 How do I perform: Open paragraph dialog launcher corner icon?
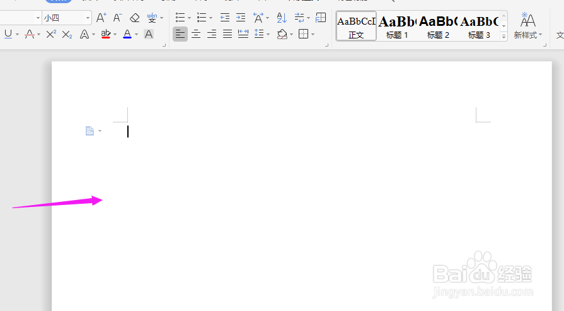tap(326, 45)
